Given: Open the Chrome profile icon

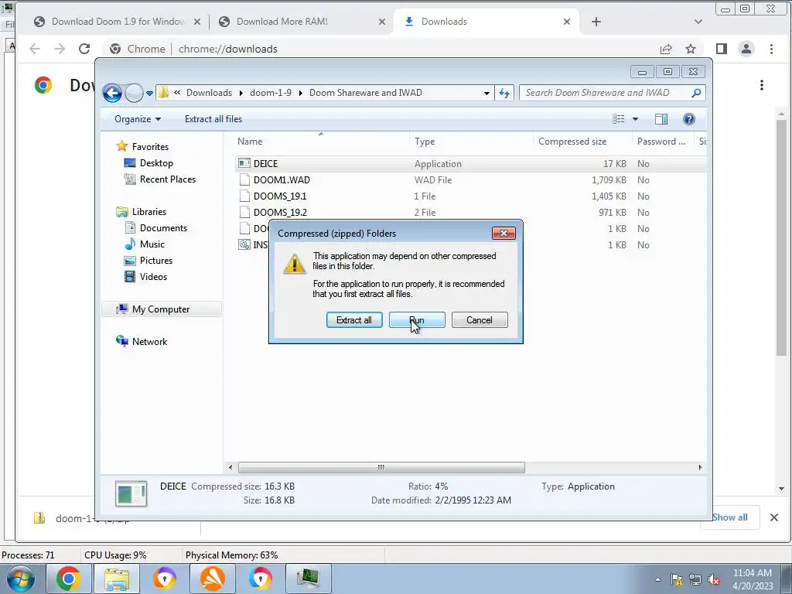Looking at the screenshot, I should 746,49.
